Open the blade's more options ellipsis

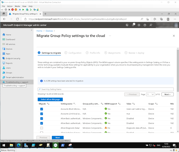coord(110,36)
